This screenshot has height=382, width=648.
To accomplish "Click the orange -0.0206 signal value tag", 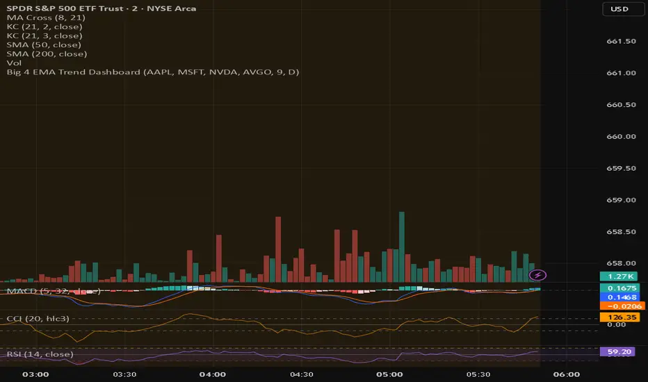I will tap(622, 306).
